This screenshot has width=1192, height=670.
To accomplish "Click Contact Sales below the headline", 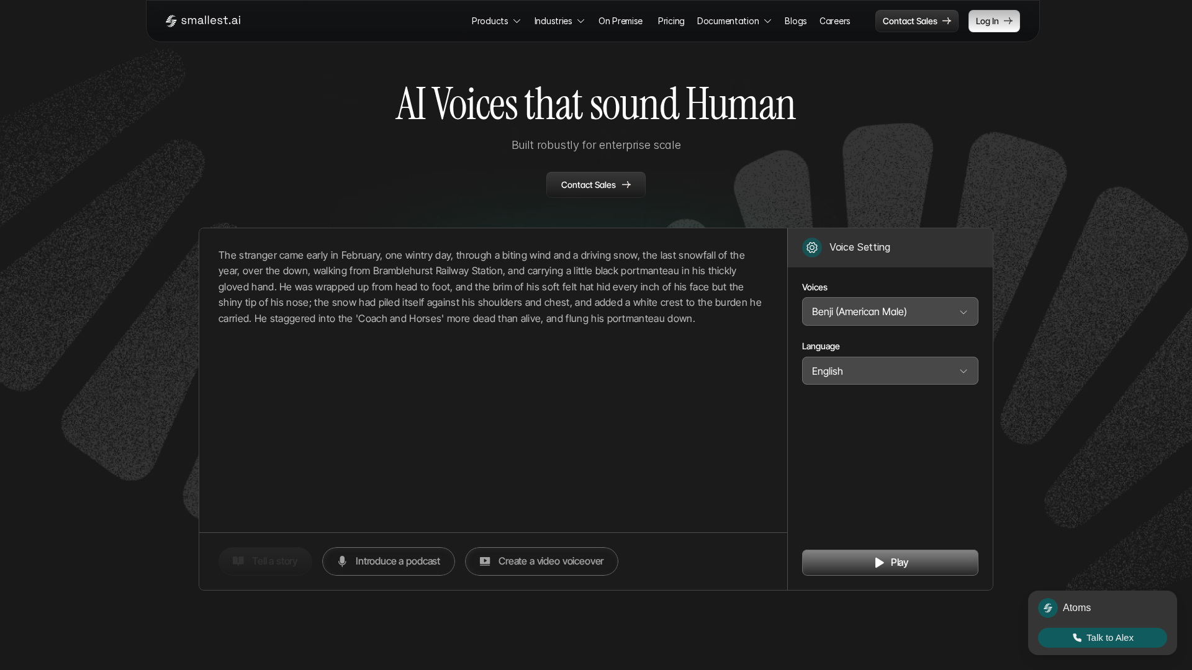I will click(x=595, y=185).
